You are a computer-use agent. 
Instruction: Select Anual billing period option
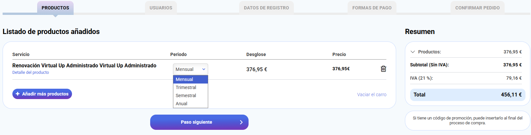(190, 104)
